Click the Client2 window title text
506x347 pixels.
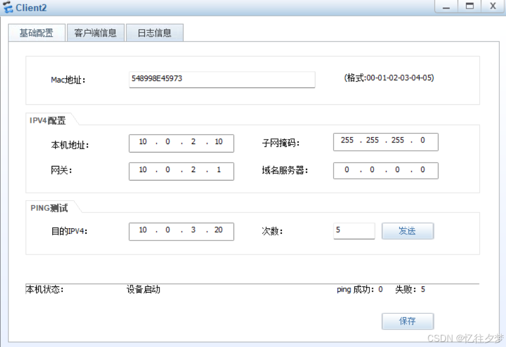coord(31,7)
